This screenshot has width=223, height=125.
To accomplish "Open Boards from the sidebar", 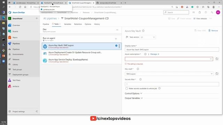I will [x=15, y=32].
